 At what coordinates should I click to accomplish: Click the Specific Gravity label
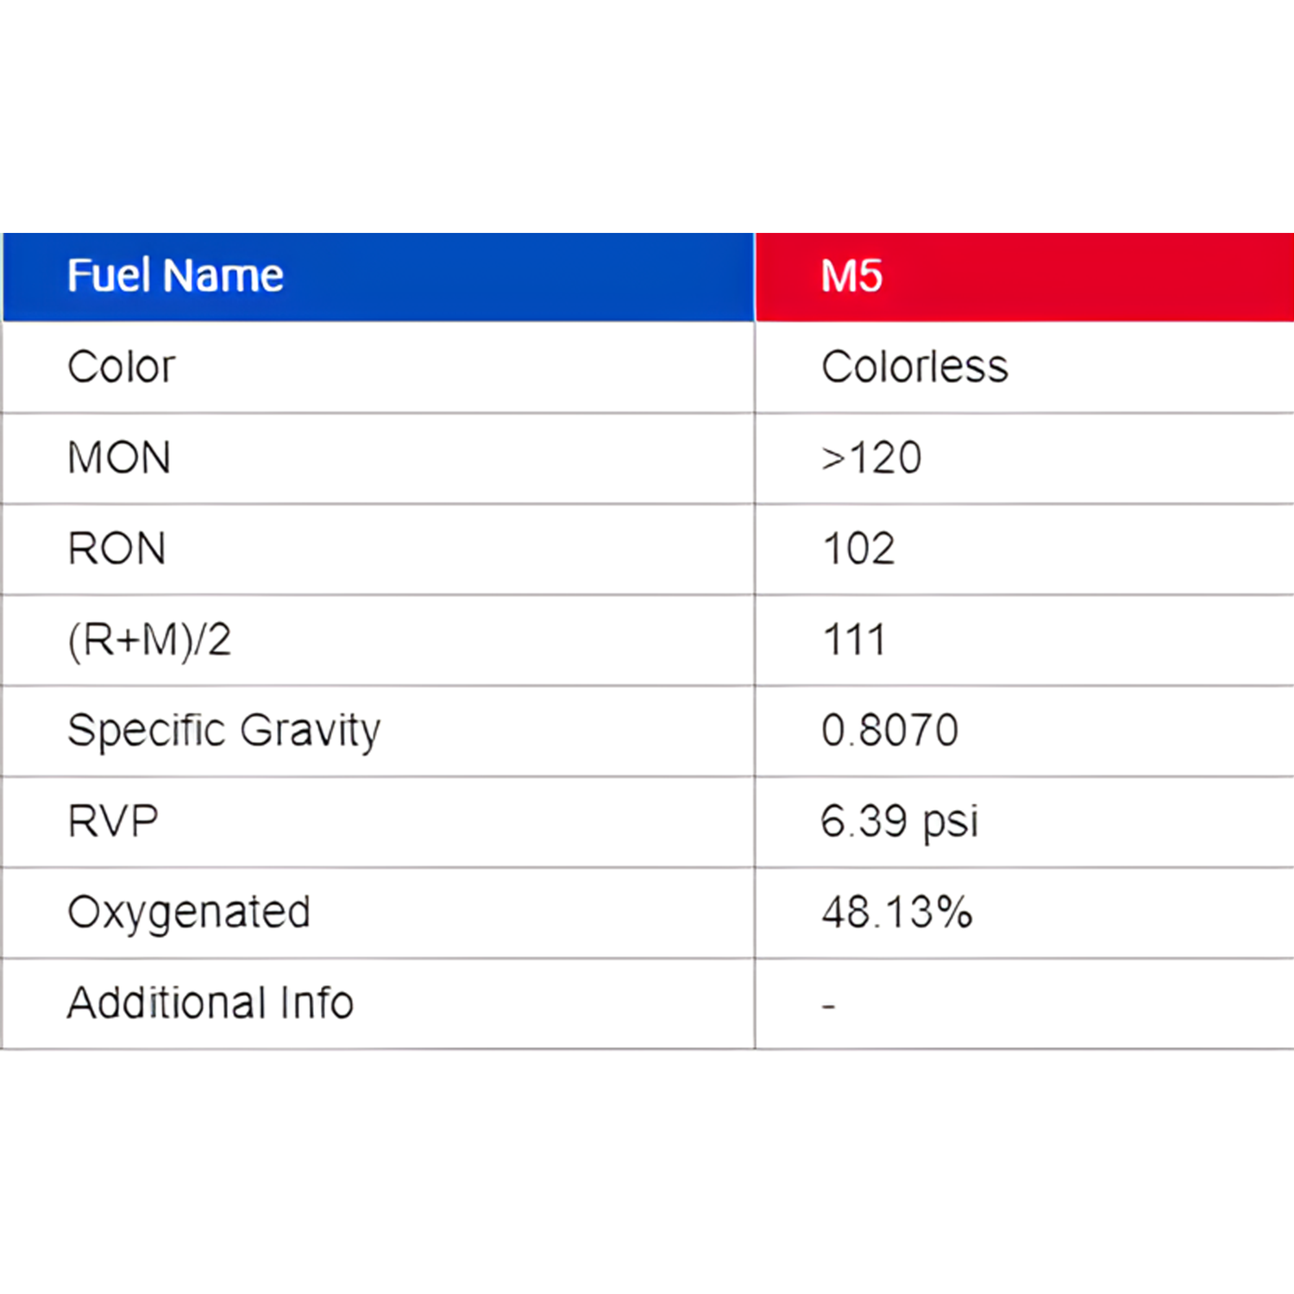coord(223,732)
